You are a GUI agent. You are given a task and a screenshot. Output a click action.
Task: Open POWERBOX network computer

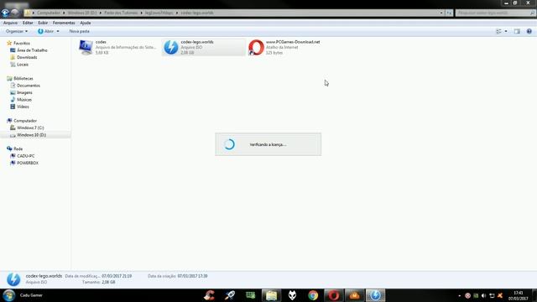click(x=28, y=163)
